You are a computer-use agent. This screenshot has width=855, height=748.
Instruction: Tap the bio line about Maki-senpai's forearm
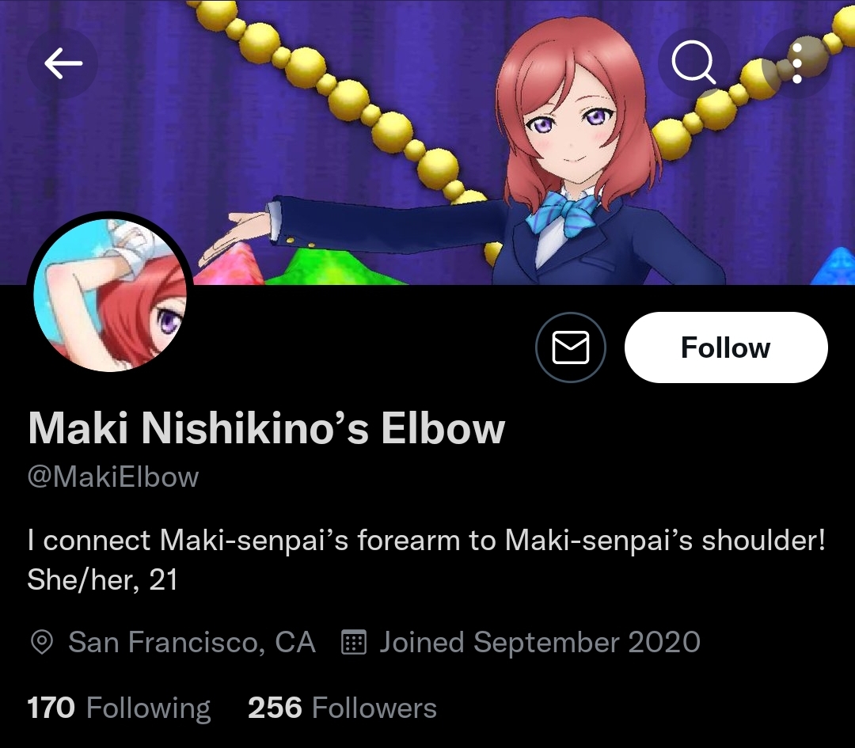coord(427,541)
